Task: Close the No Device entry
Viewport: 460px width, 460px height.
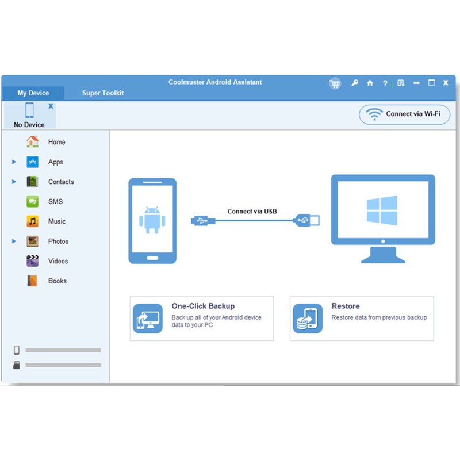Action: pyautogui.click(x=51, y=106)
